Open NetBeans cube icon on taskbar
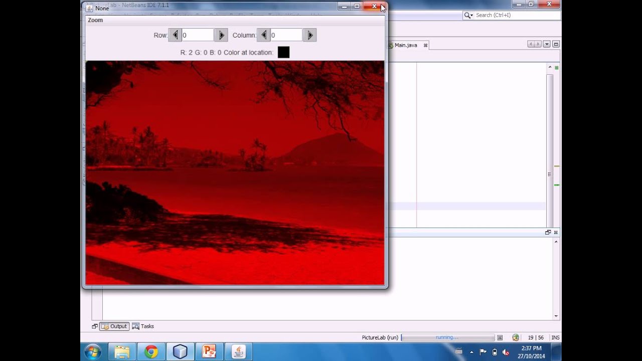Viewport: 642px width, 361px height. tap(180, 352)
